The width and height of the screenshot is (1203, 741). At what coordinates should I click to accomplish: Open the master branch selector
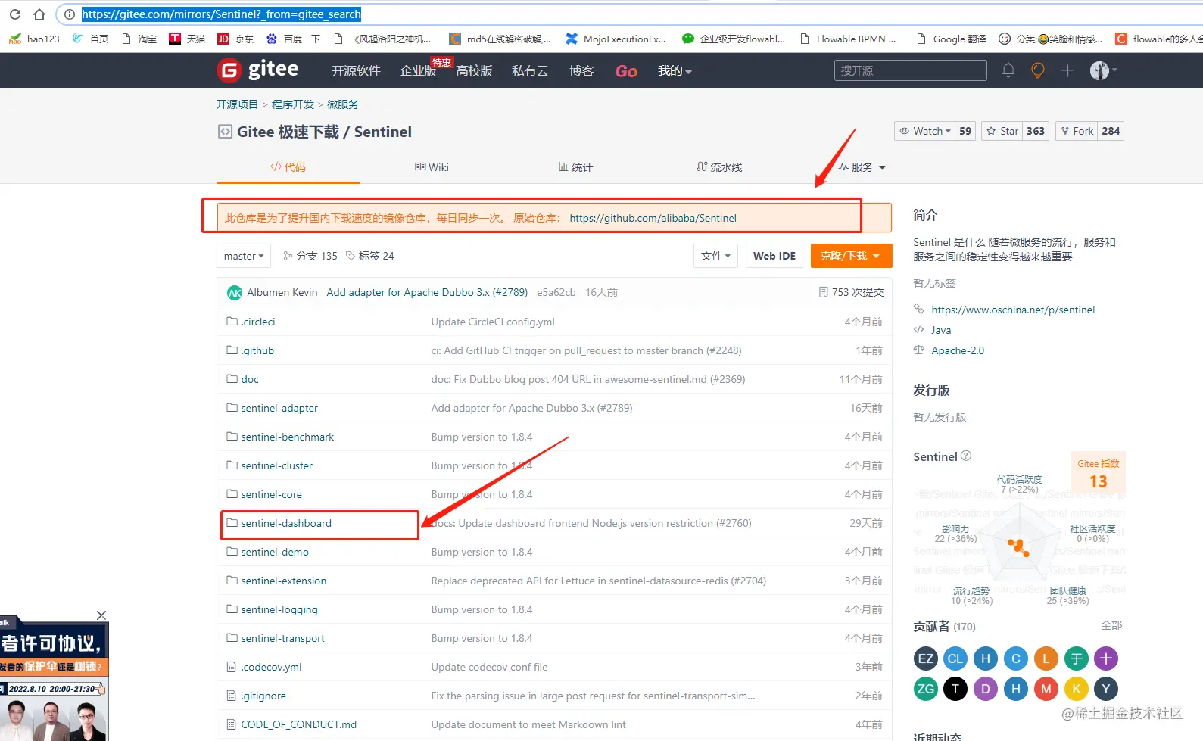(x=244, y=256)
